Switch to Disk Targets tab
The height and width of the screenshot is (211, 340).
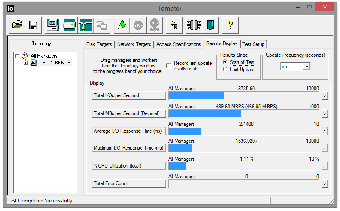[x=99, y=44]
